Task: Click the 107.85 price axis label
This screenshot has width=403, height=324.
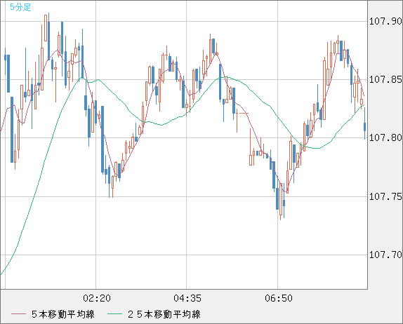Action: coord(385,79)
